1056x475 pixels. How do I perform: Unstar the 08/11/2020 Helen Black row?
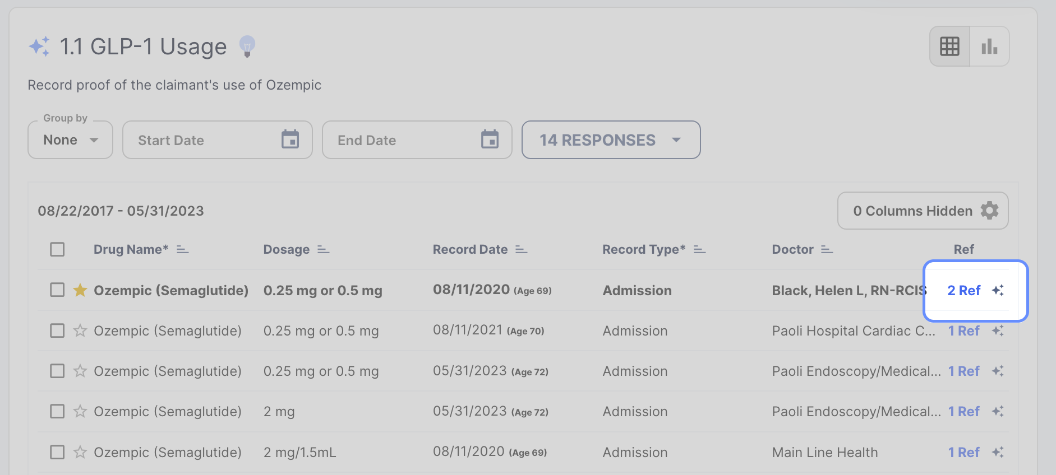(80, 290)
